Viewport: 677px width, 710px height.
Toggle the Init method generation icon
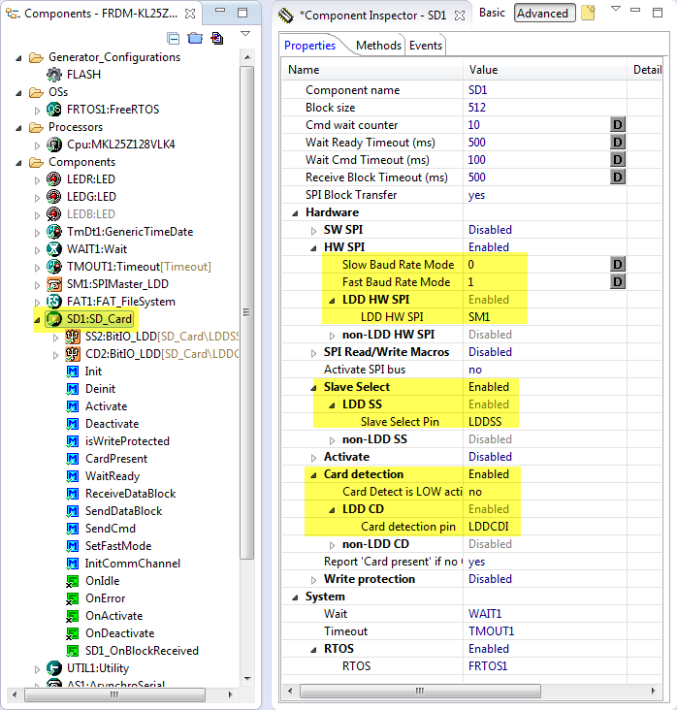click(73, 371)
